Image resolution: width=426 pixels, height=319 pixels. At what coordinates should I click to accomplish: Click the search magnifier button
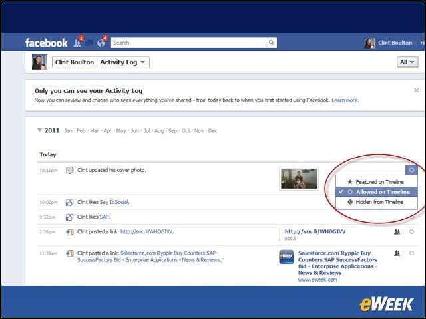pyautogui.click(x=271, y=43)
